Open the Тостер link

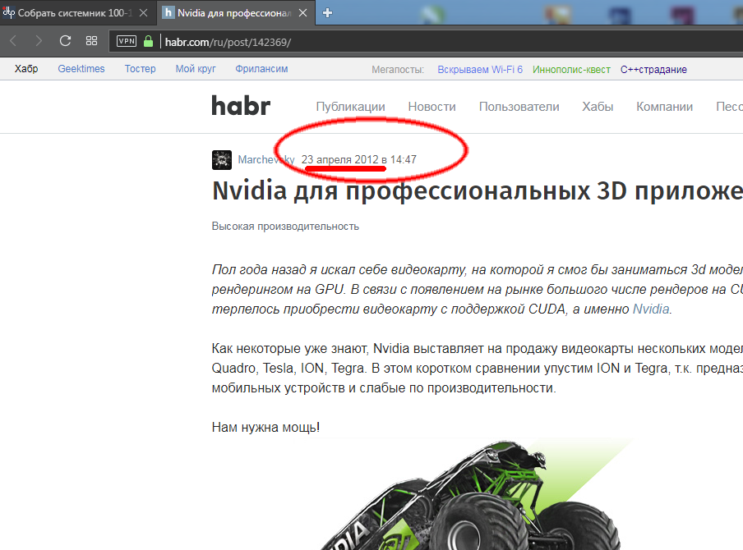tap(141, 69)
